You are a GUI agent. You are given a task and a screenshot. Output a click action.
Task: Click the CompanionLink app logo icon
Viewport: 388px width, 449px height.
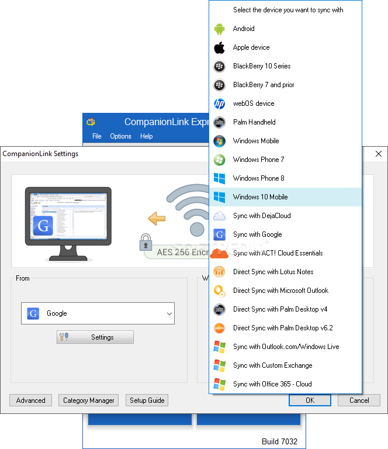coord(91,122)
